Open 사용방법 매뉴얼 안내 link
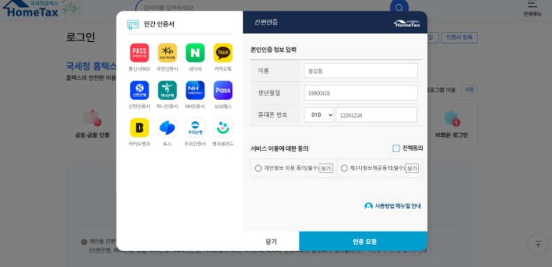 click(393, 206)
